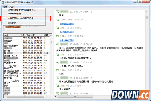Play the voice message sent at 18:08:25

click(67, 32)
